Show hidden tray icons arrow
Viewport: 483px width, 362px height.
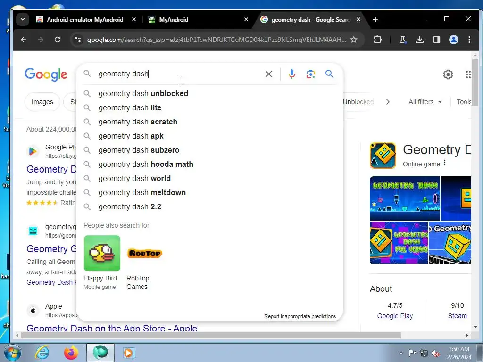401,353
